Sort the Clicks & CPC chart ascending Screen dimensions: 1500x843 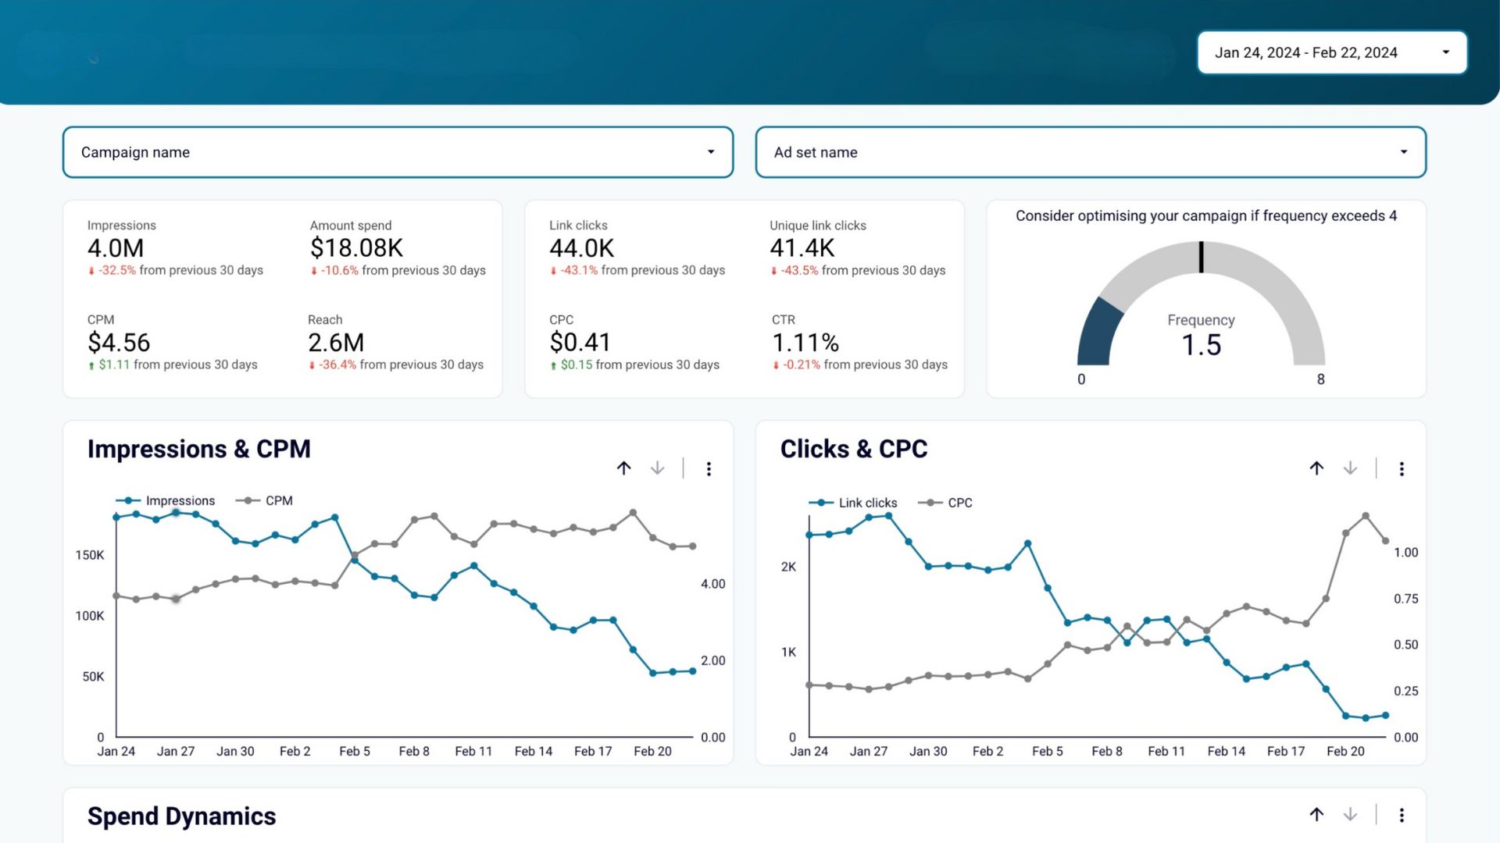(x=1316, y=468)
